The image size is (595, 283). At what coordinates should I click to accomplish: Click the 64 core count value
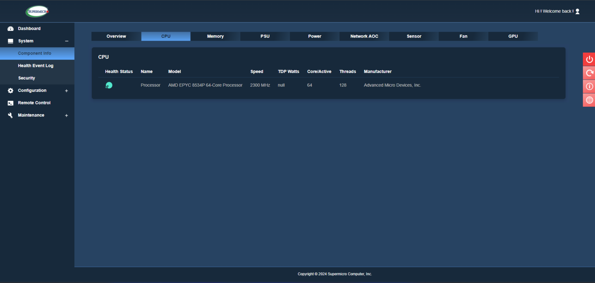(x=310, y=85)
